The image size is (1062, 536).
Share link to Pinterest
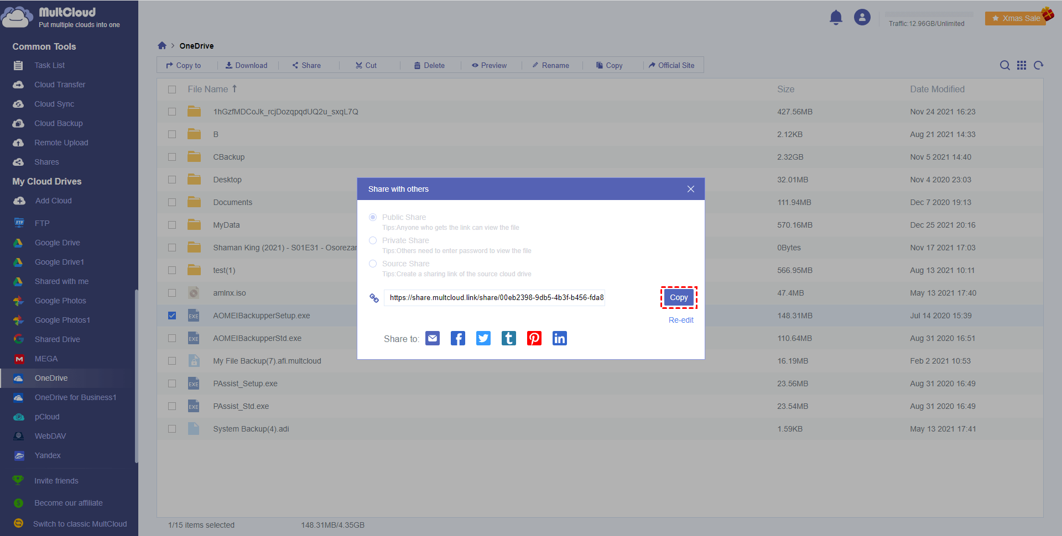click(x=534, y=338)
